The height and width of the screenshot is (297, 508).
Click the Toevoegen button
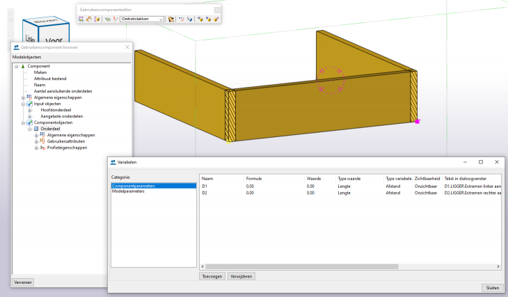tap(212, 276)
